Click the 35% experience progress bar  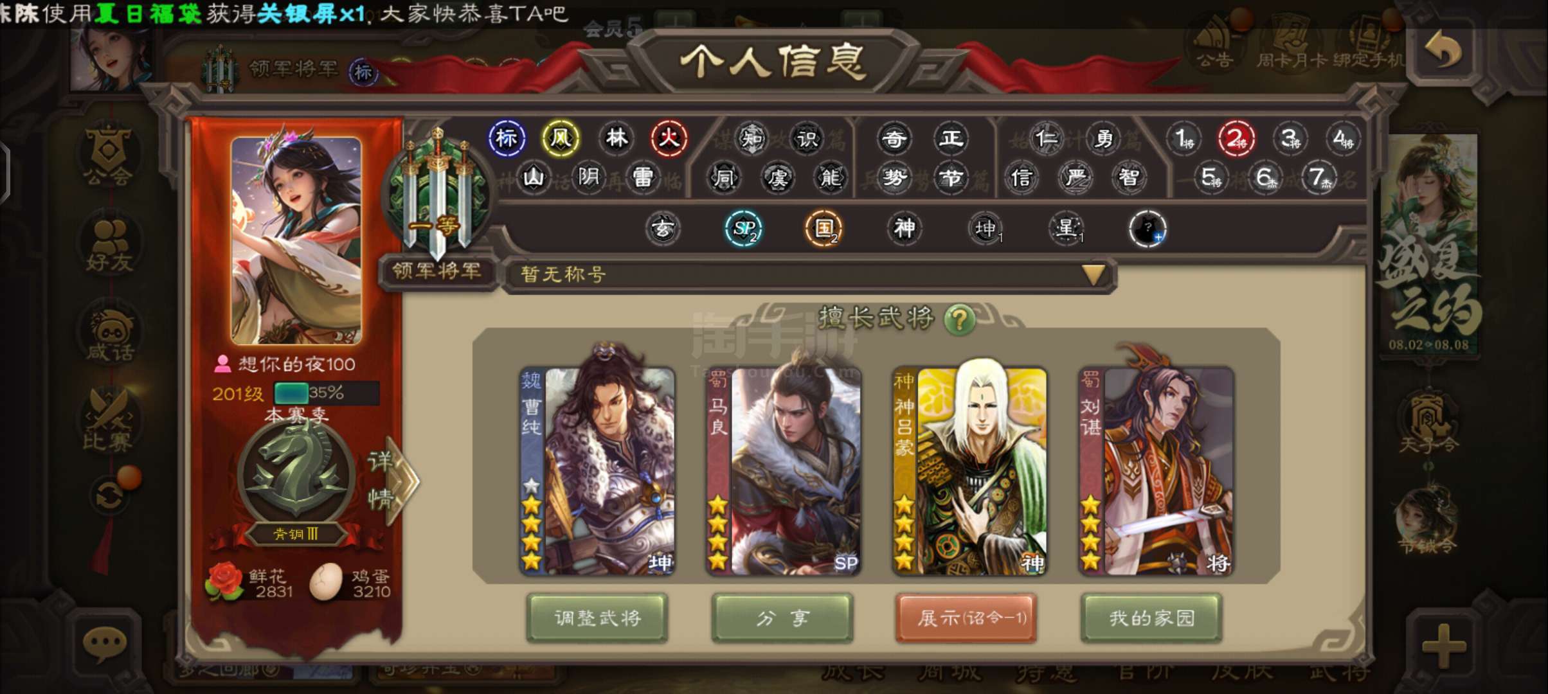(x=327, y=393)
